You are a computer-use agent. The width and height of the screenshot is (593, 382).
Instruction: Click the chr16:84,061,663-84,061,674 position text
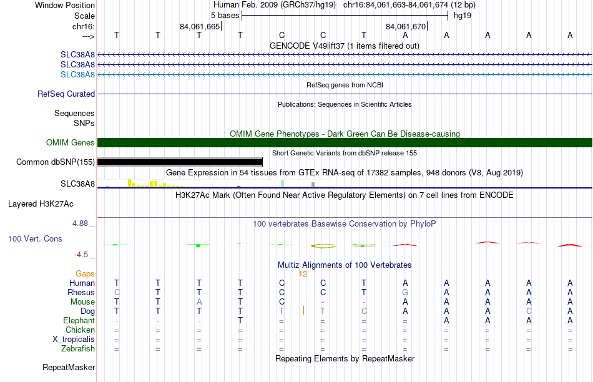409,5
